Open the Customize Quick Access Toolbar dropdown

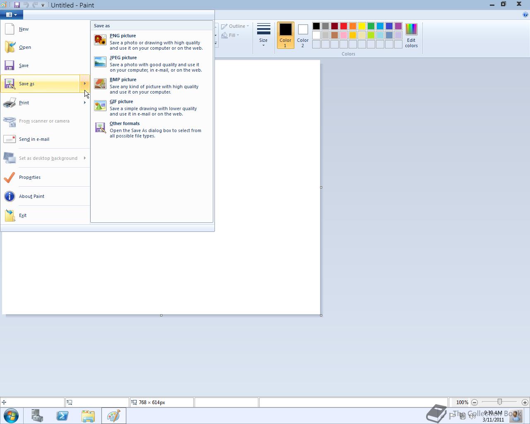43,5
